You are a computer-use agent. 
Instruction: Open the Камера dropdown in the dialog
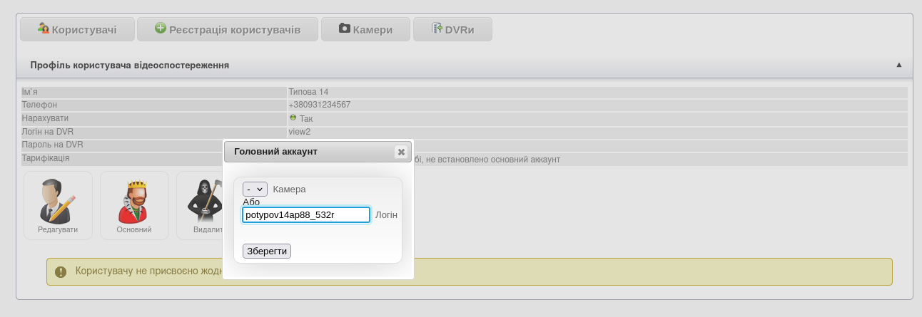pyautogui.click(x=255, y=189)
